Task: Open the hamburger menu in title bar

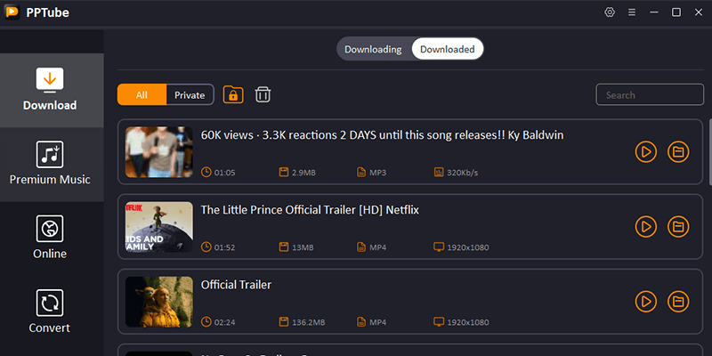Action: 632,12
